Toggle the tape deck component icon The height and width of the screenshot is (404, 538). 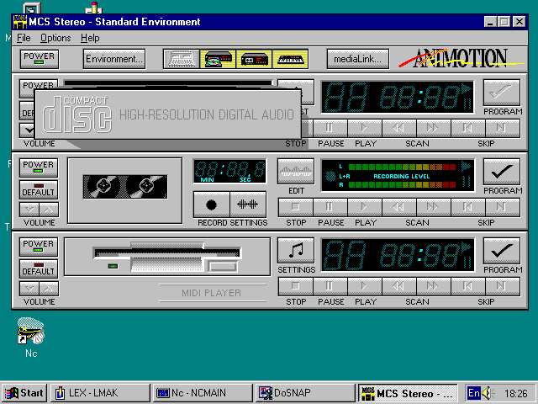253,59
